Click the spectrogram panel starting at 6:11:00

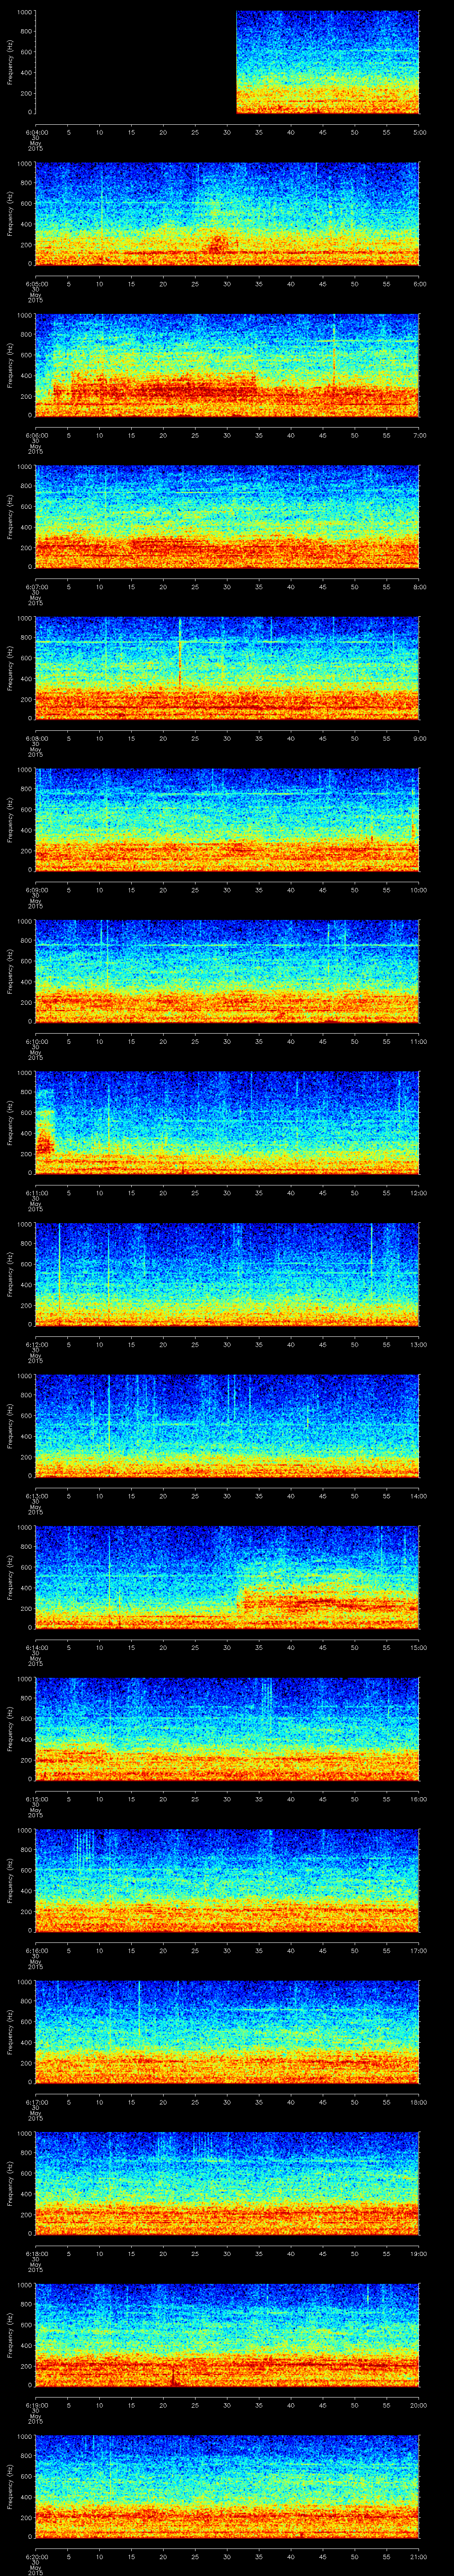click(x=227, y=1122)
